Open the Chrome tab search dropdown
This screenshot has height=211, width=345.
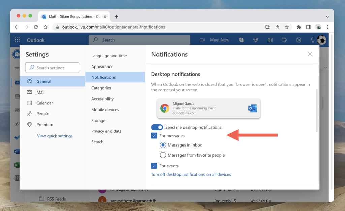click(x=327, y=17)
